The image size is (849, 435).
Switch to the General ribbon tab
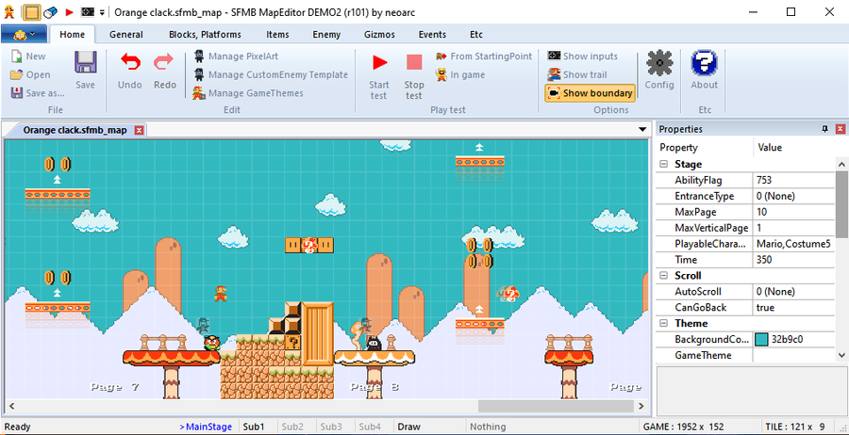pos(126,35)
